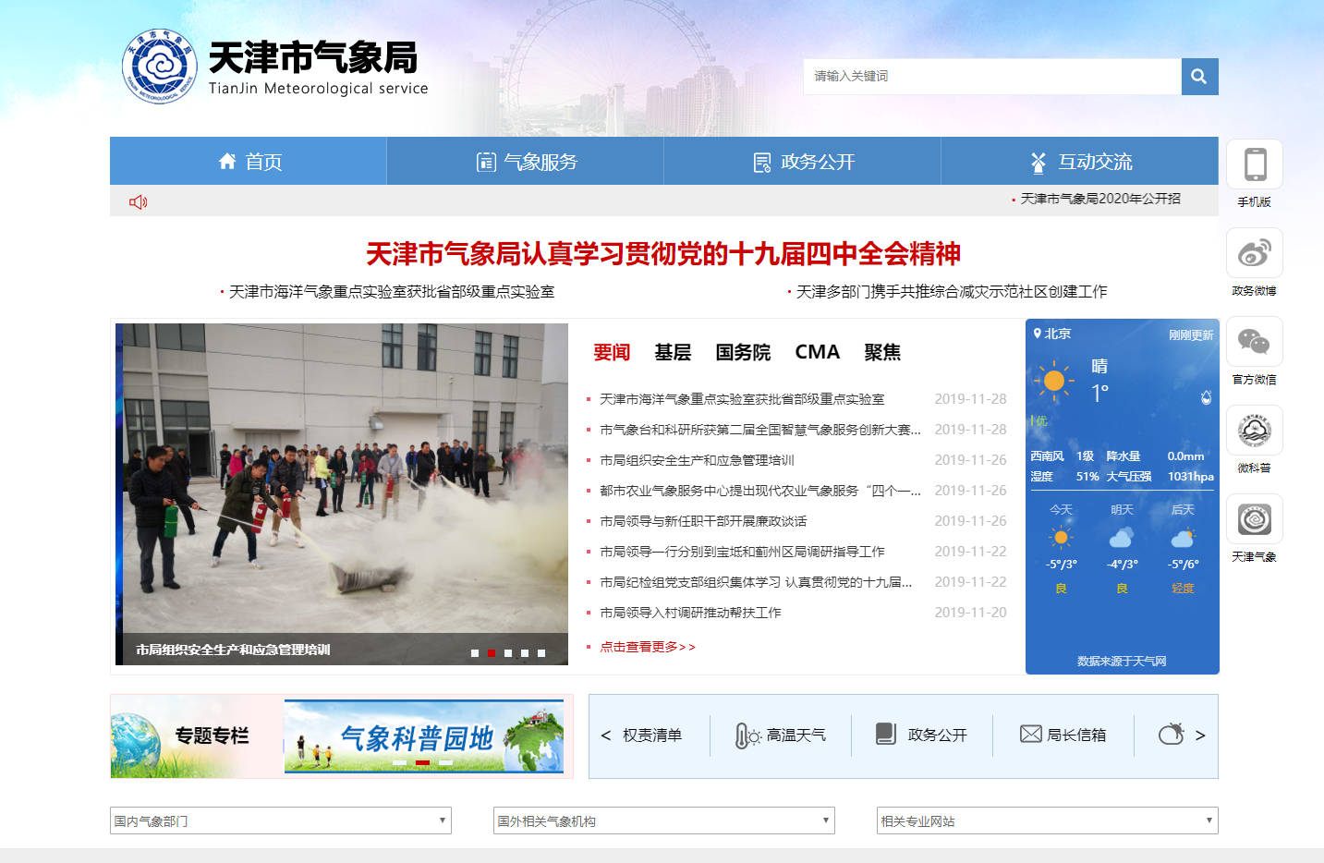Viewport: 1324px width, 863px height.
Task: Click the 点击查看更多 link
Action: [647, 647]
